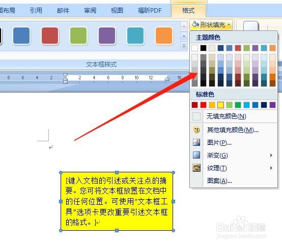The height and width of the screenshot is (246, 282).
Task: Choose purple theme color in top row
Action: click(255, 48)
